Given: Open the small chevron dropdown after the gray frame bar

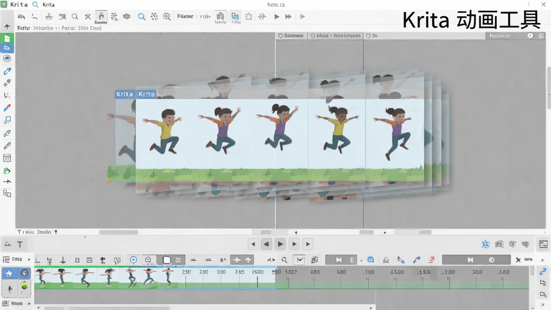Looking at the screenshot, I should 361,260.
